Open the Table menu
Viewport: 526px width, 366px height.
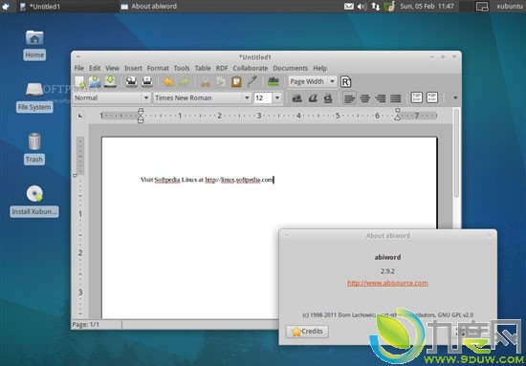[203, 68]
